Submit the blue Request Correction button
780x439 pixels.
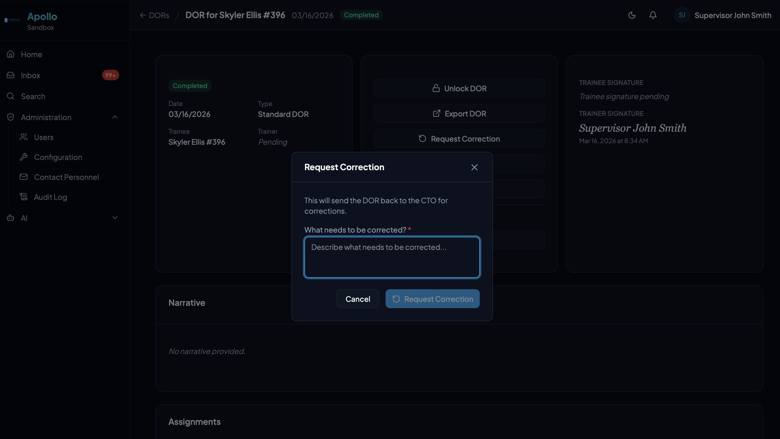coord(432,299)
